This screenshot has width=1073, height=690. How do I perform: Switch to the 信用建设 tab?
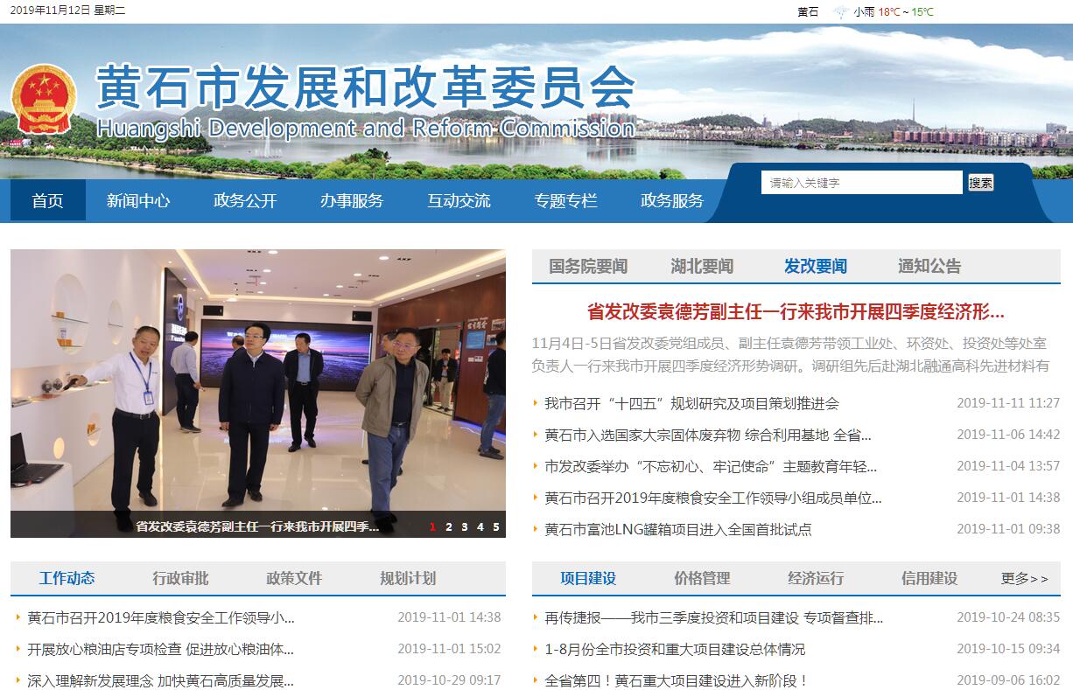click(x=929, y=578)
